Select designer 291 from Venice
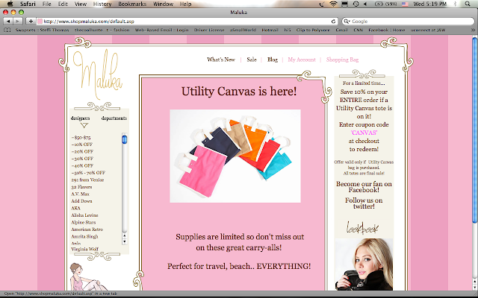The image size is (478, 298). click(87, 180)
